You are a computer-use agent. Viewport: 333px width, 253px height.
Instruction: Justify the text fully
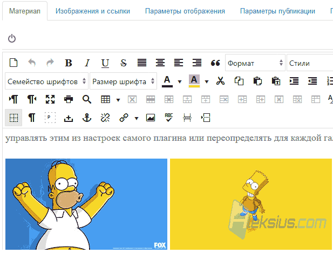tap(142, 63)
